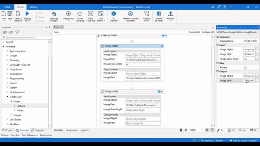The image size is (260, 146).
Task: Expand the Recent activities node
Action: [4, 42]
